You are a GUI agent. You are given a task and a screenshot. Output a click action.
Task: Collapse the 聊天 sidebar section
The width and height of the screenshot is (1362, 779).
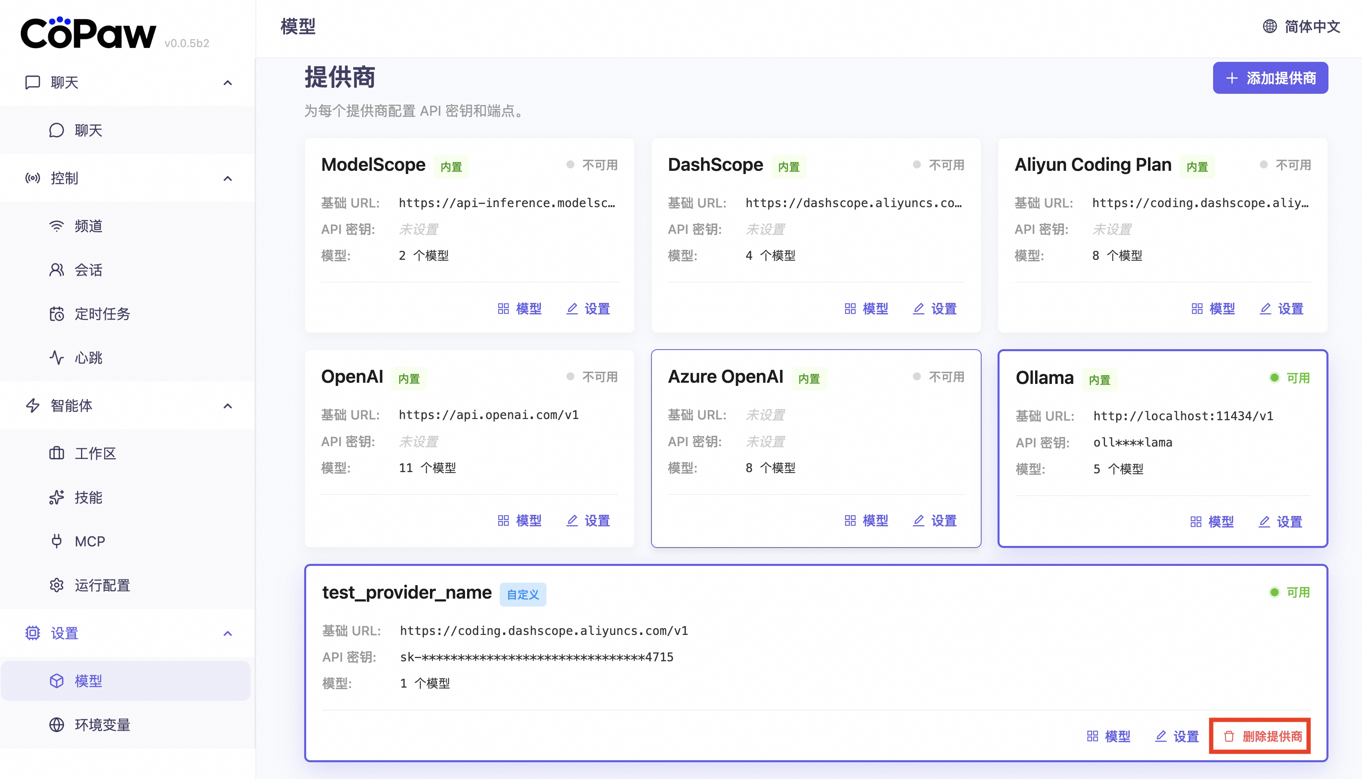pyautogui.click(x=228, y=82)
